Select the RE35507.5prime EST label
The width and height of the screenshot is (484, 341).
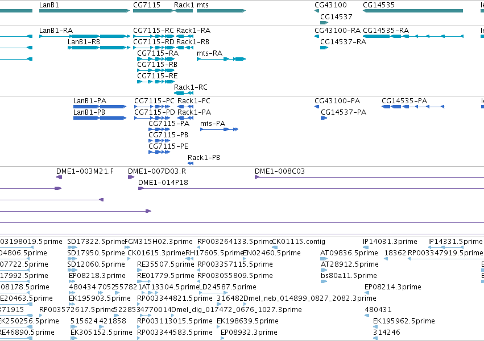[166, 264]
